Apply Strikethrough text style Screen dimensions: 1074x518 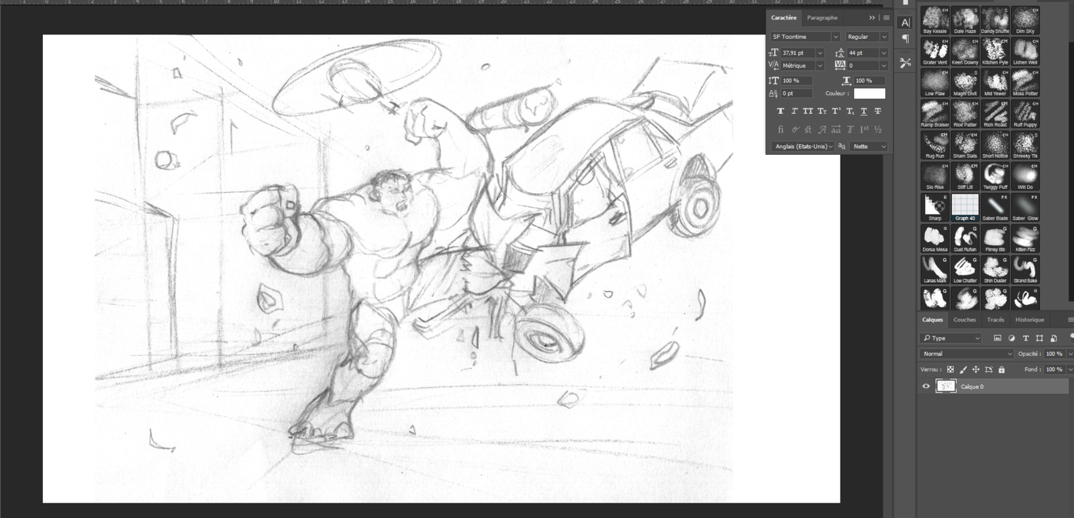(x=878, y=111)
